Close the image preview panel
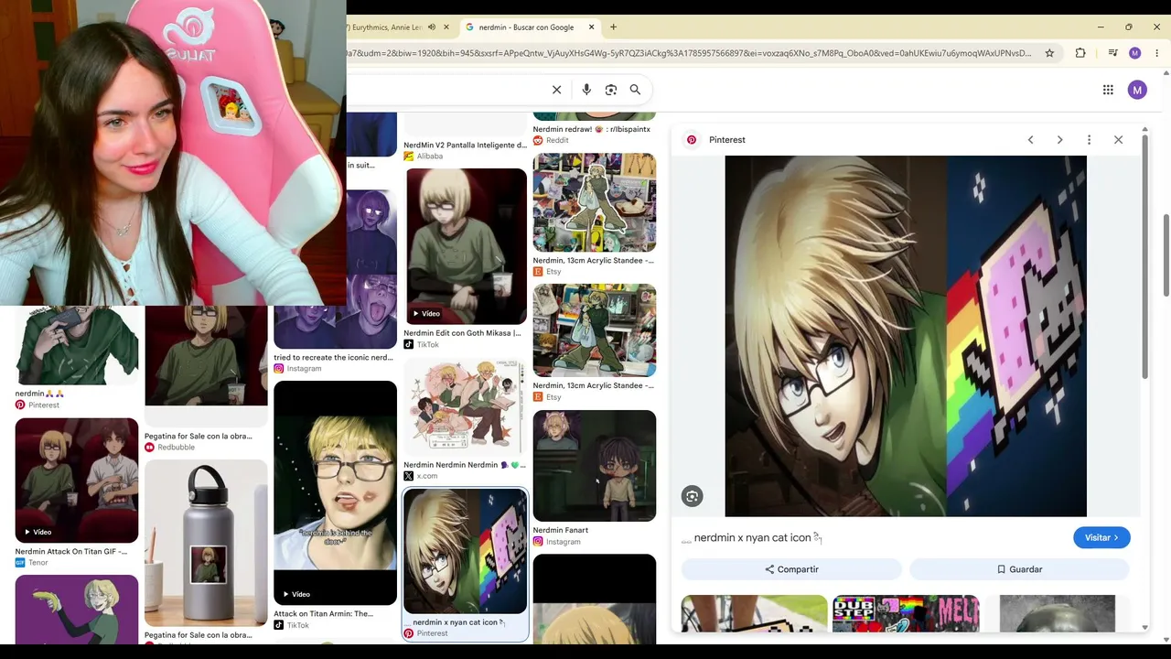This screenshot has height=659, width=1171. pos(1118,140)
